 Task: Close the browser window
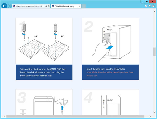pos(153,2)
